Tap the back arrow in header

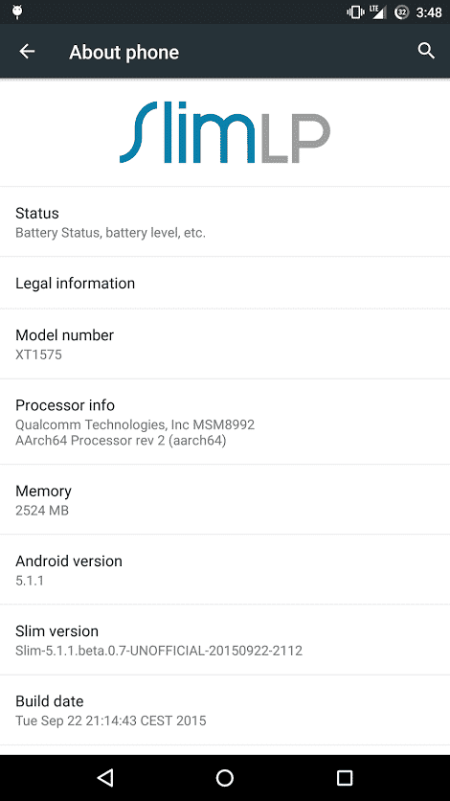pos(27,51)
